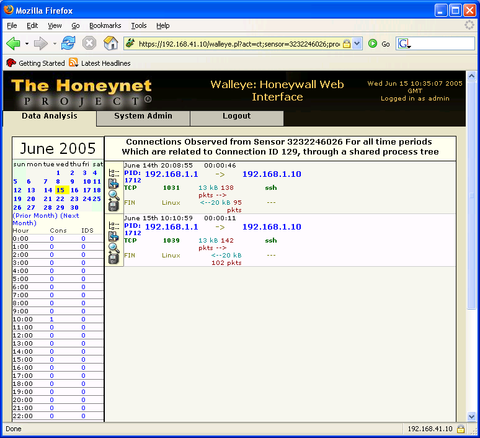Click destination 192.168.1.10 in June 14th entry
480x438 pixels.
(272, 174)
